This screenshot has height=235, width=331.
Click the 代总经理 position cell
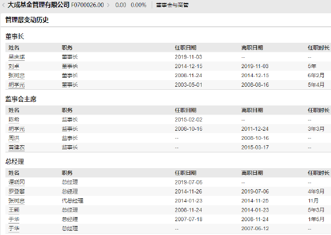coord(72,201)
